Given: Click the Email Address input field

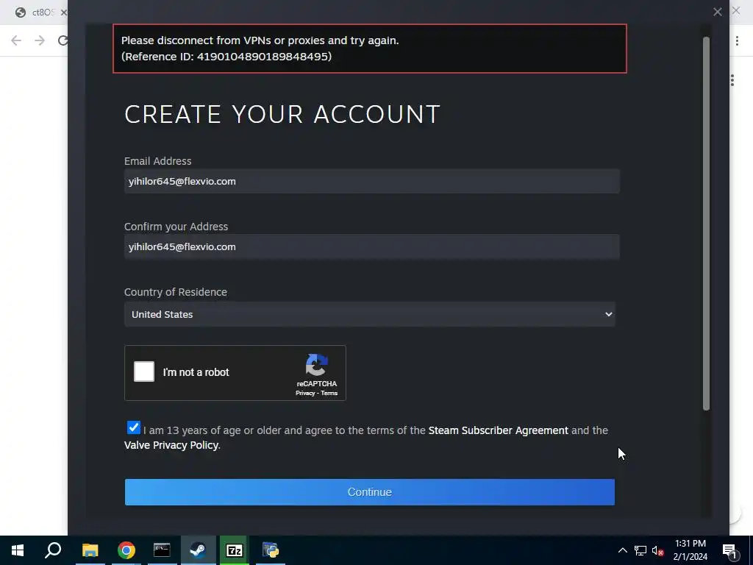Looking at the screenshot, I should point(371,181).
